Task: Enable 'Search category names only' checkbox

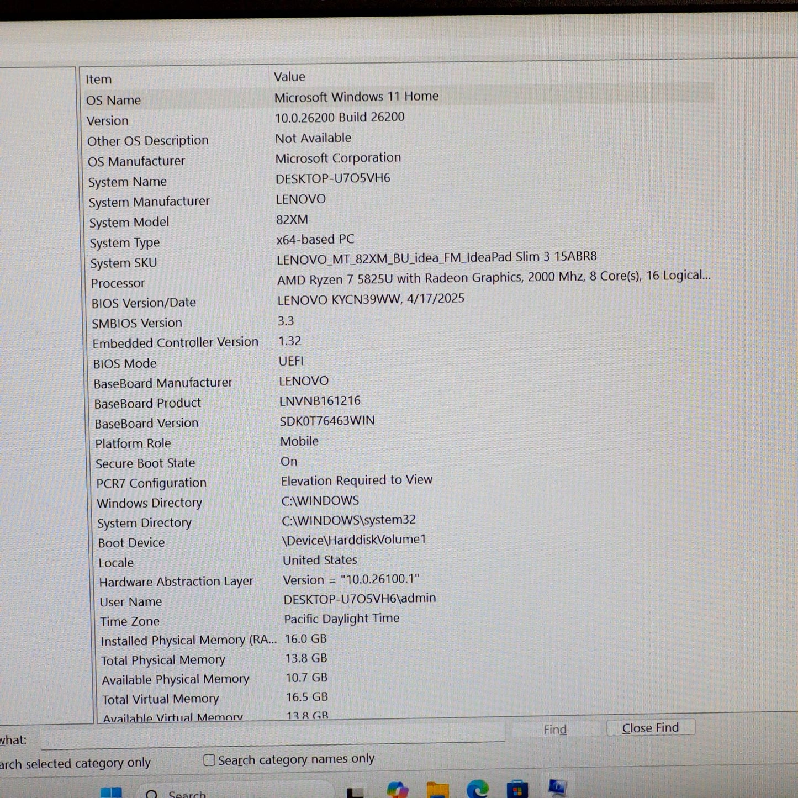Action: tap(209, 760)
